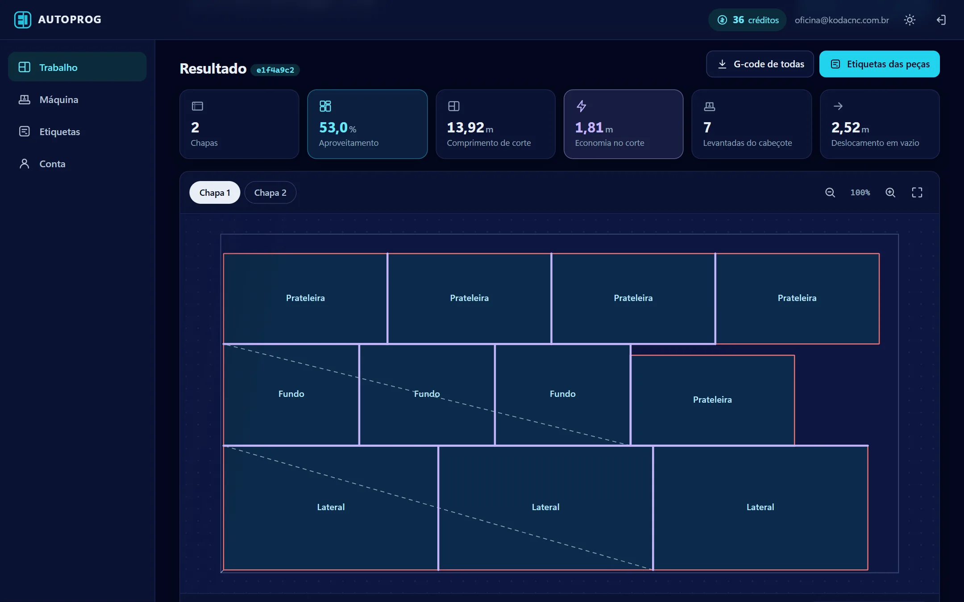Click the logout icon in header
964x602 pixels.
(941, 20)
